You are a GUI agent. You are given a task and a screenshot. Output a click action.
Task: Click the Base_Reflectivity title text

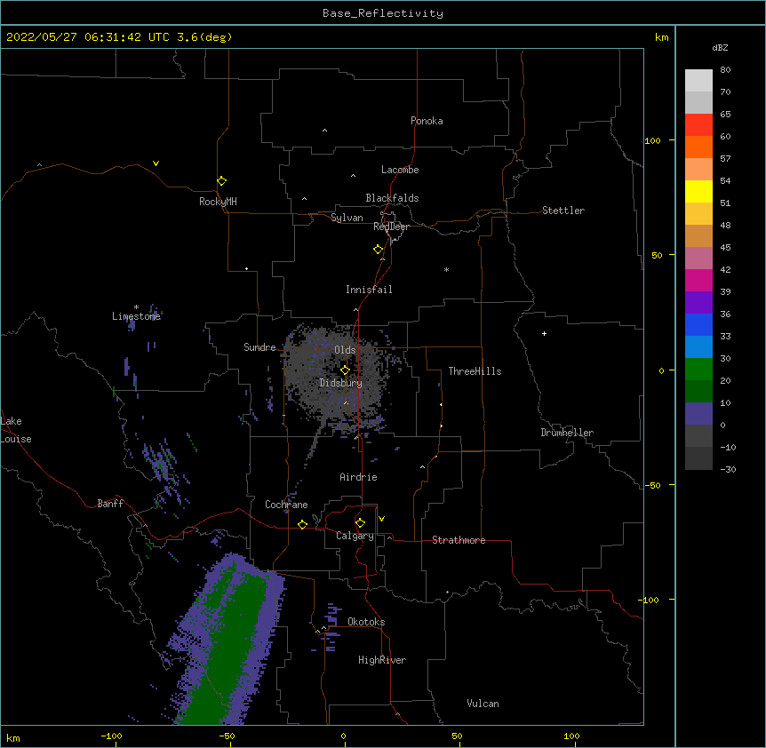(383, 13)
